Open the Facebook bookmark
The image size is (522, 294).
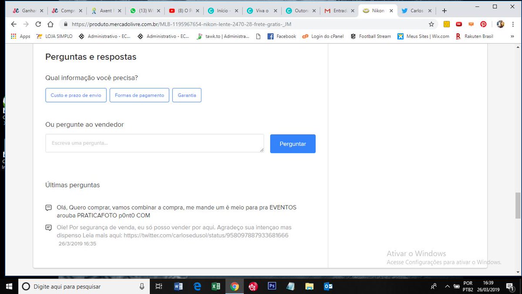click(x=281, y=37)
